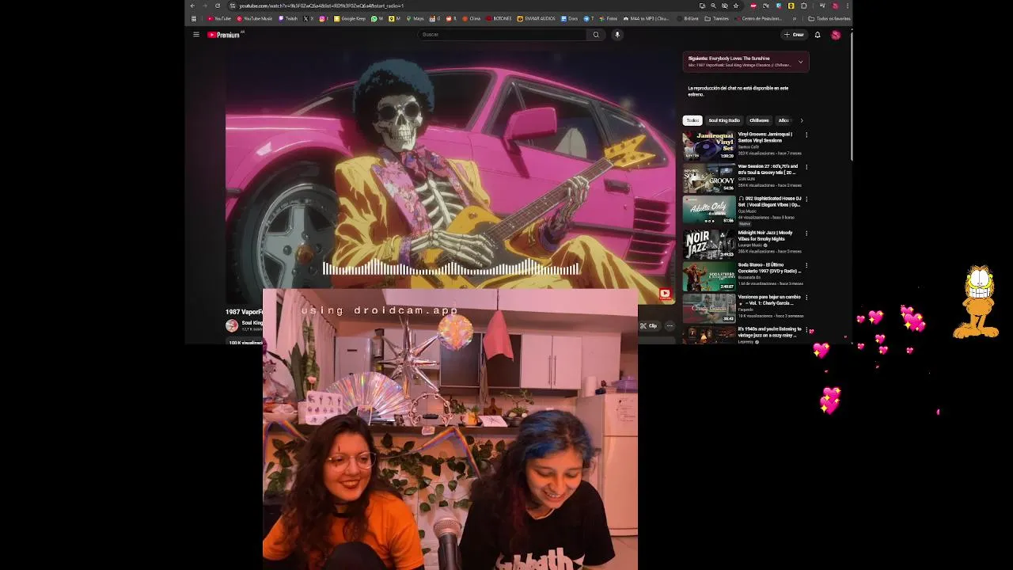This screenshot has height=570, width=1013.
Task: Open 002 Sophisticated House DJ Set thumbnail
Action: (x=709, y=210)
